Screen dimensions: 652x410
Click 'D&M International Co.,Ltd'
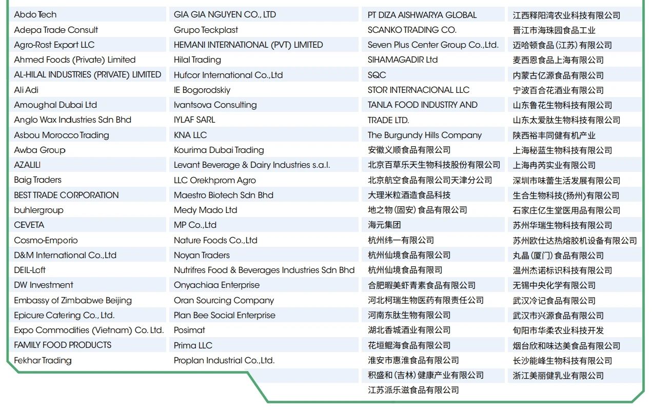pyautogui.click(x=65, y=255)
